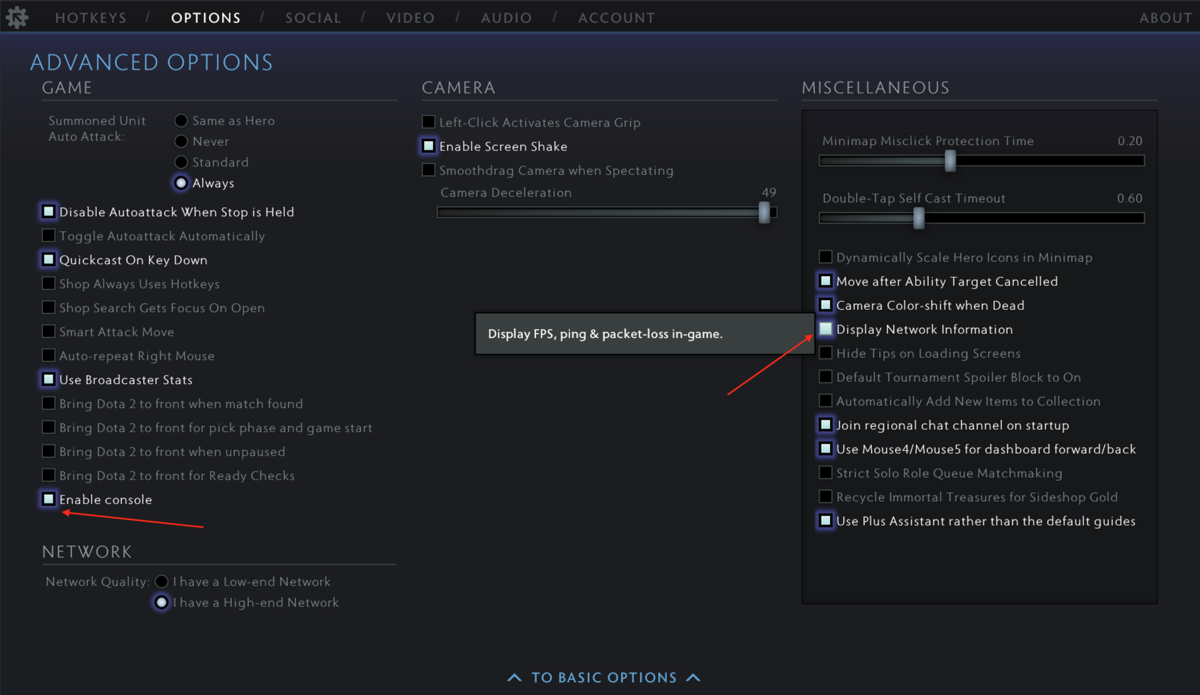This screenshot has width=1200, height=695.
Task: Open the AUDIO settings tab
Action: tap(506, 18)
